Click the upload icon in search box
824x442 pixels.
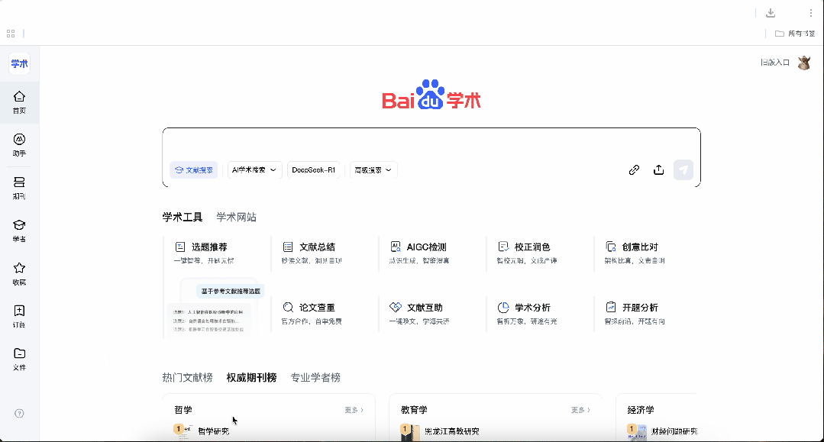(x=658, y=169)
